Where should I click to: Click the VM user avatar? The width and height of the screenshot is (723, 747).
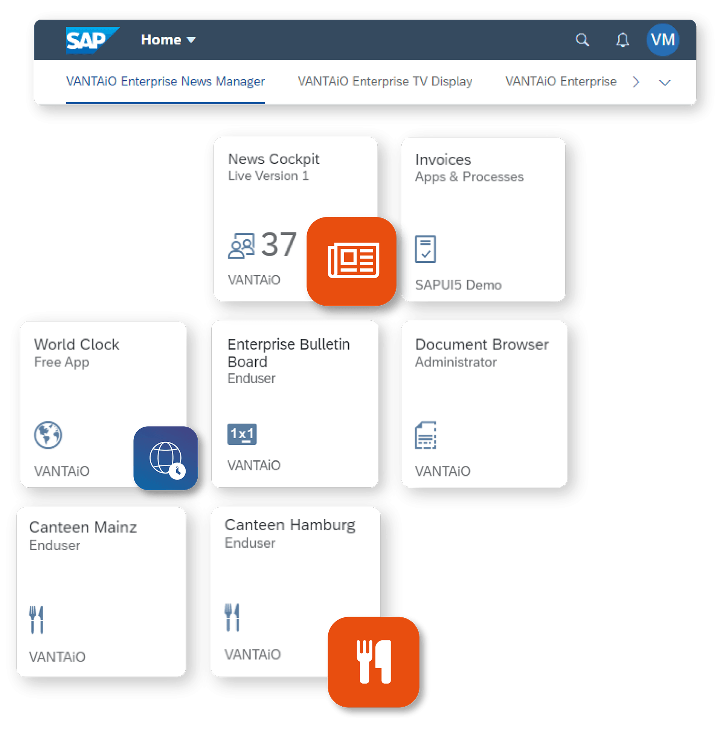[662, 40]
